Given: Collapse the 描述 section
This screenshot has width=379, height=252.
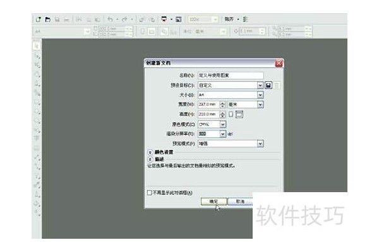Looking at the screenshot, I should (x=150, y=159).
